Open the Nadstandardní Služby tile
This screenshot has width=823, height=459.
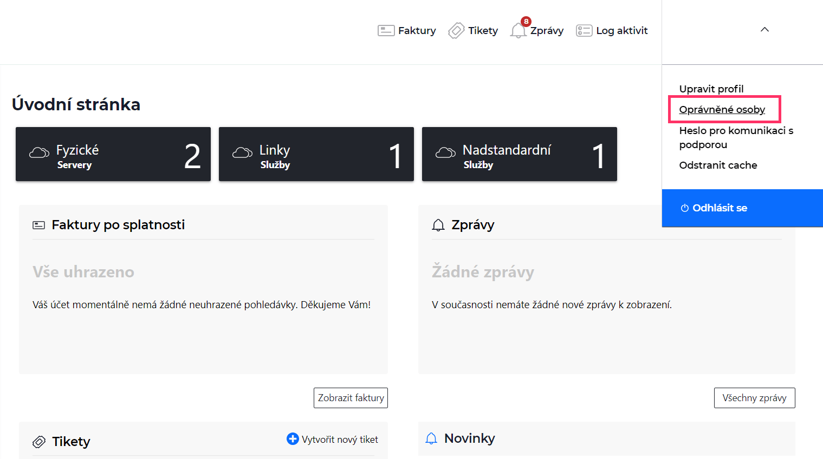[520, 154]
